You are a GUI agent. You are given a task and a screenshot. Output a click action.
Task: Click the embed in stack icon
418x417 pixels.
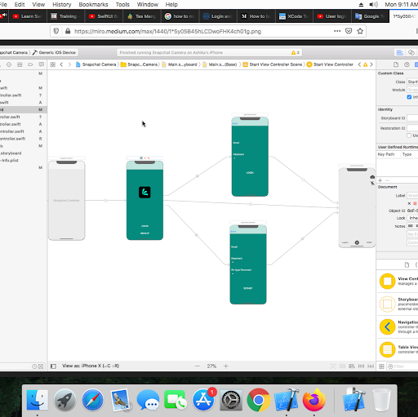pyautogui.click(x=342, y=366)
